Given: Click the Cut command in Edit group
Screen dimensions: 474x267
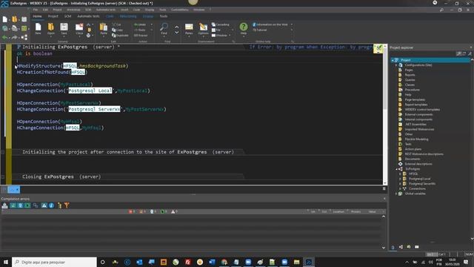Looking at the screenshot, I should pos(117,24).
